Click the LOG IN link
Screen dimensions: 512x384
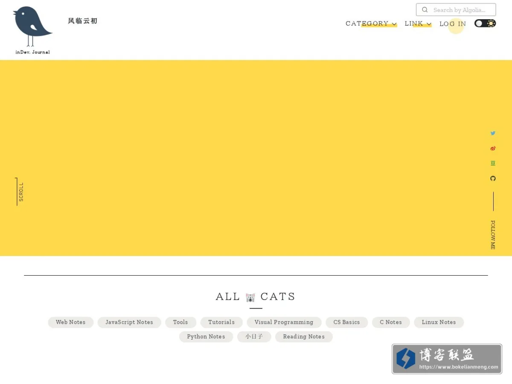click(453, 24)
